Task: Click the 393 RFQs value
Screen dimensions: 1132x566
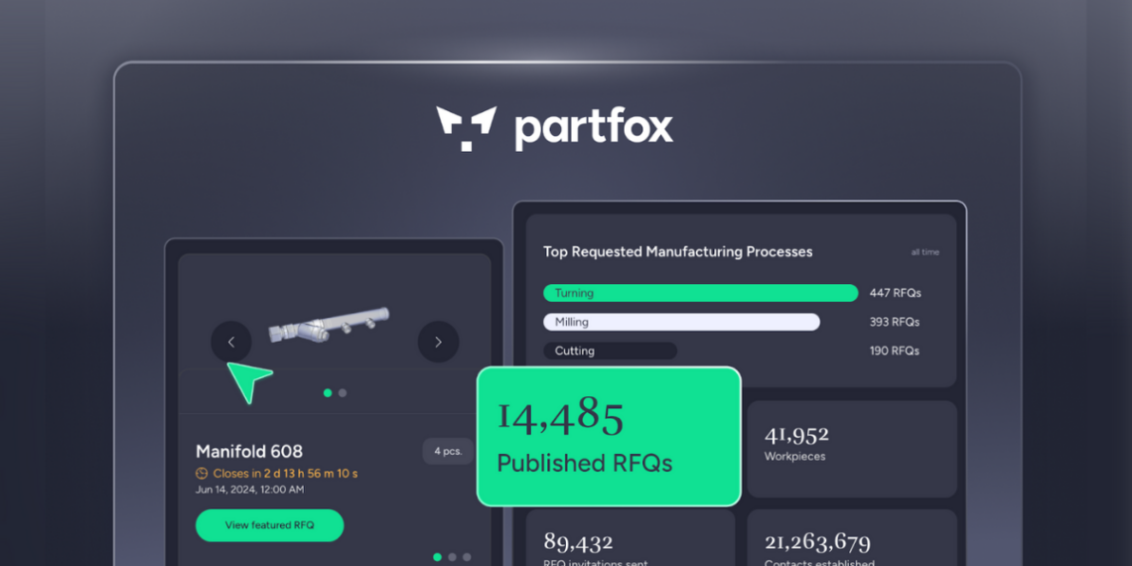Action: 895,322
